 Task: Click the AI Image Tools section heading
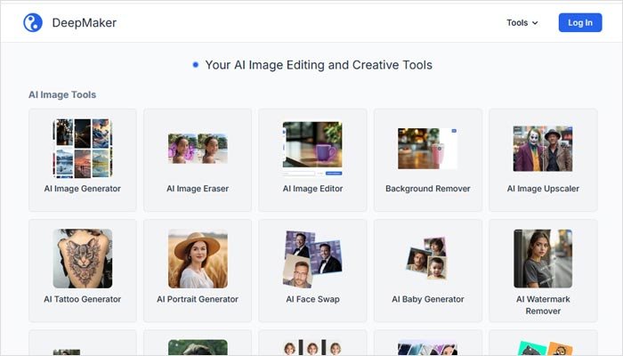click(62, 94)
